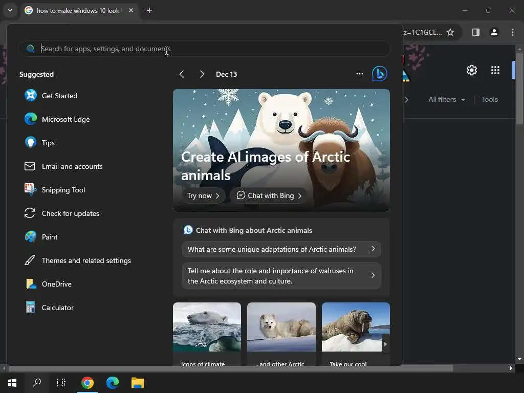Advance the thumbnail carousel with the arrow
The image size is (524, 393).
click(x=385, y=344)
